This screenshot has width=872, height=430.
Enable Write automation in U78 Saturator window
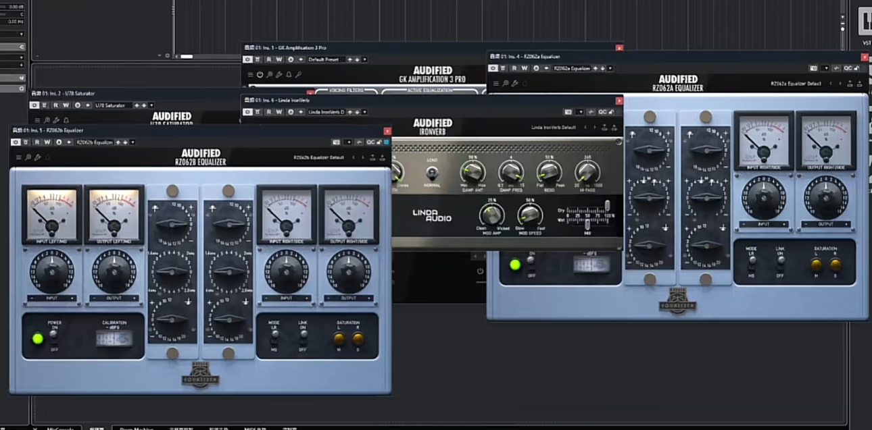[x=66, y=105]
